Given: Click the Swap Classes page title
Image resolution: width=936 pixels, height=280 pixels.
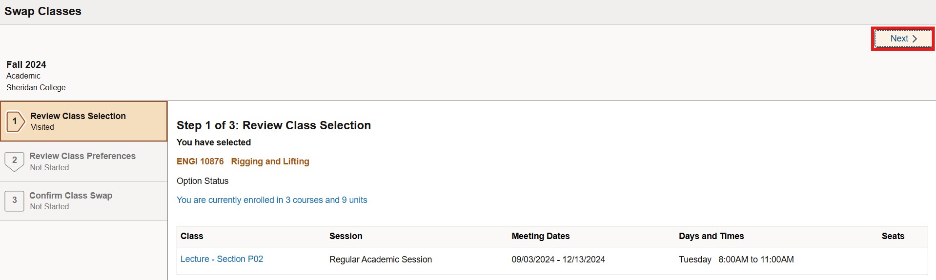Looking at the screenshot, I should click(43, 11).
